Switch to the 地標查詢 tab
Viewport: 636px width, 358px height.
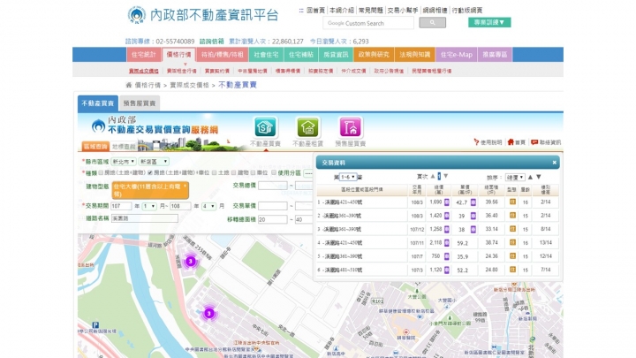pos(124,146)
